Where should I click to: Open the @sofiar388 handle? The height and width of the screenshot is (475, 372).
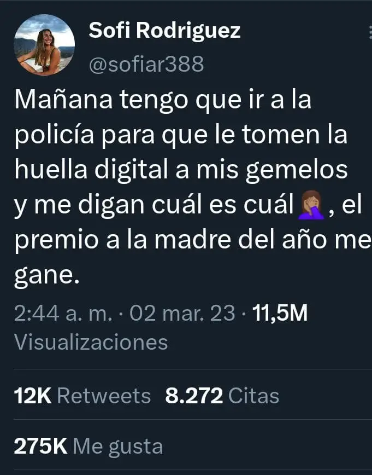coord(146,64)
